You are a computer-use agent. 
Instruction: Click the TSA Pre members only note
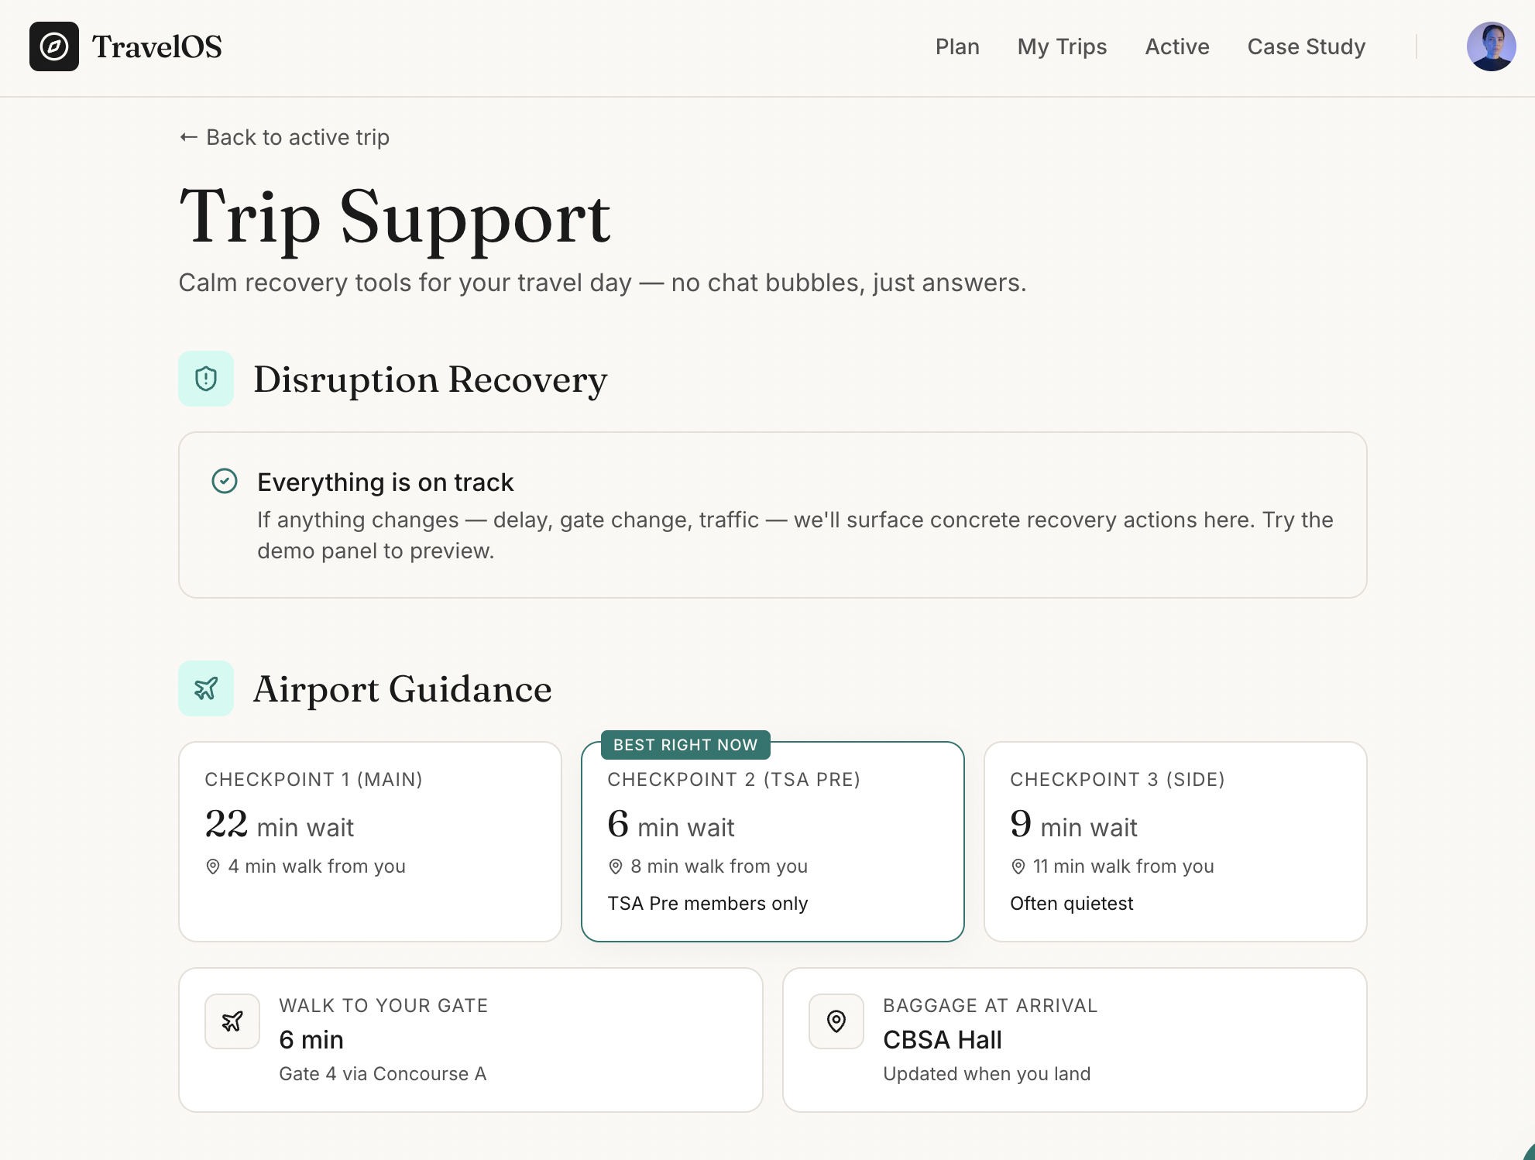pyautogui.click(x=707, y=903)
